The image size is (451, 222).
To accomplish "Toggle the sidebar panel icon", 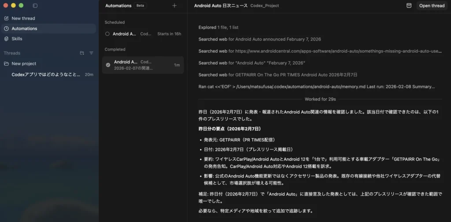I will [35, 6].
